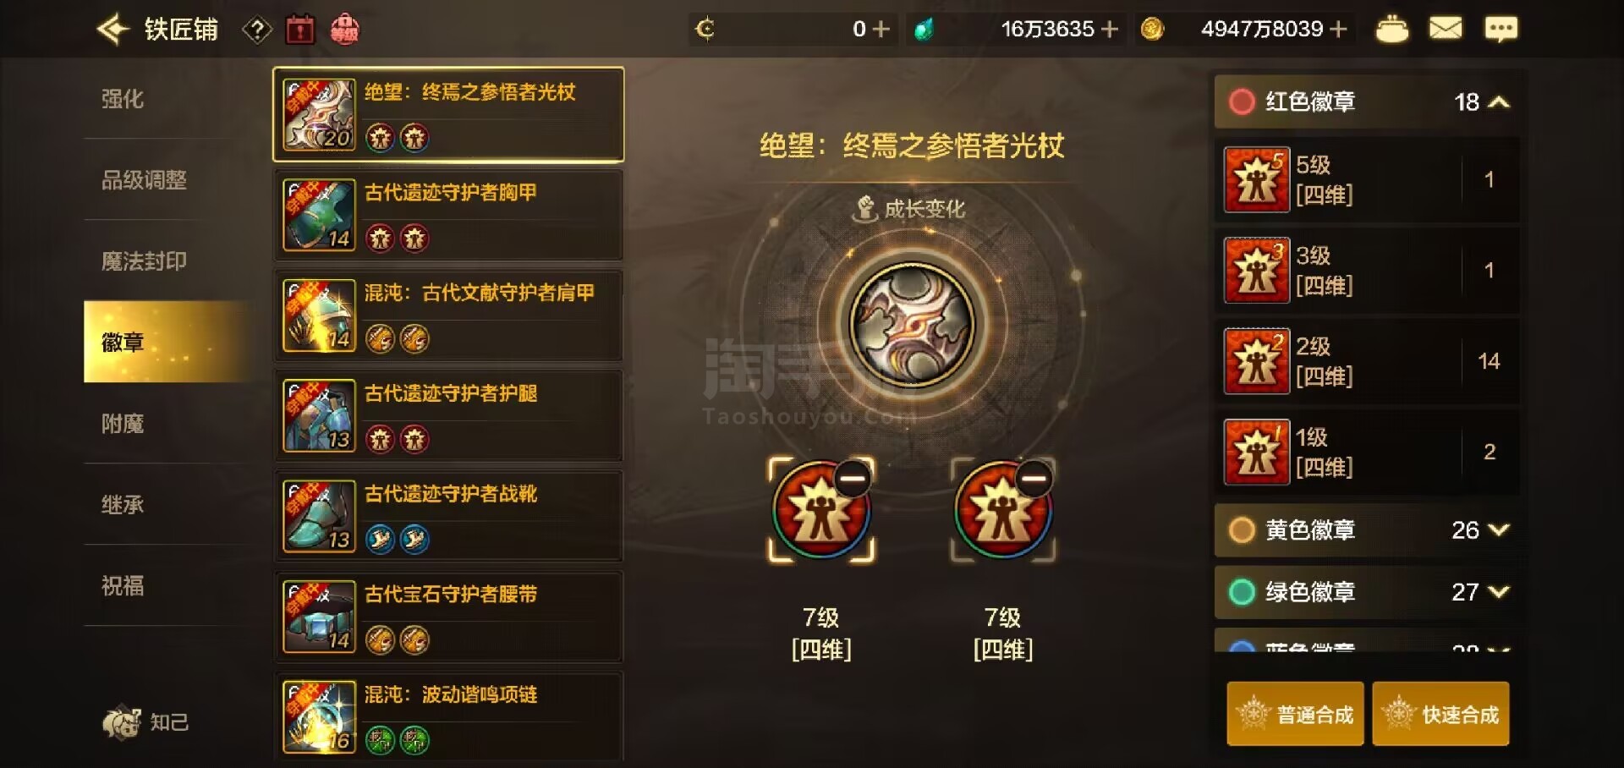The width and height of the screenshot is (1624, 768).
Task: Open the help question-mark diamond icon
Action: coord(257,30)
